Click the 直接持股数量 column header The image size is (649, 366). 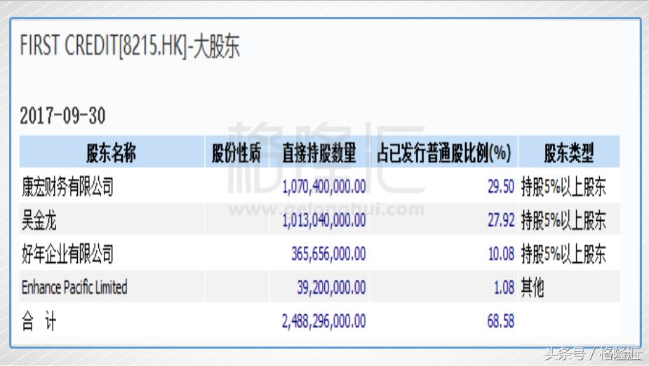(x=319, y=153)
